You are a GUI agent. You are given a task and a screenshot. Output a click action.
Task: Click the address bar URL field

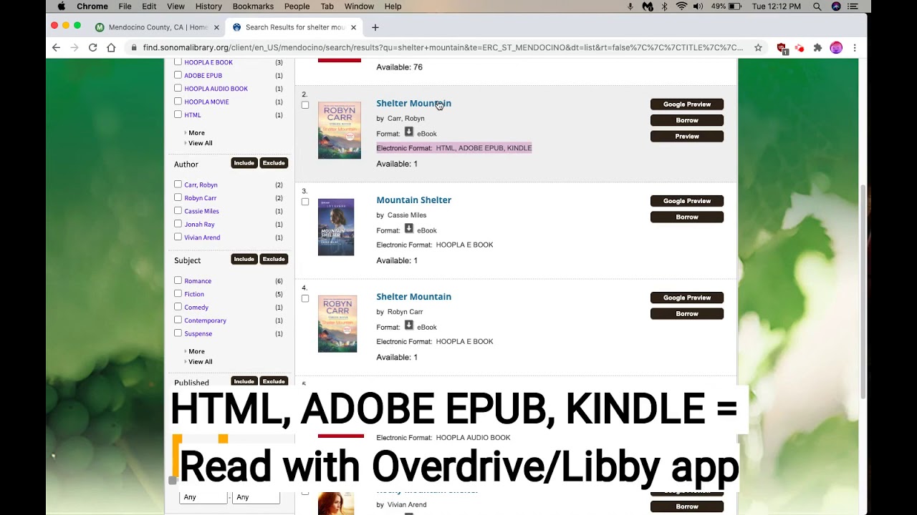click(442, 48)
